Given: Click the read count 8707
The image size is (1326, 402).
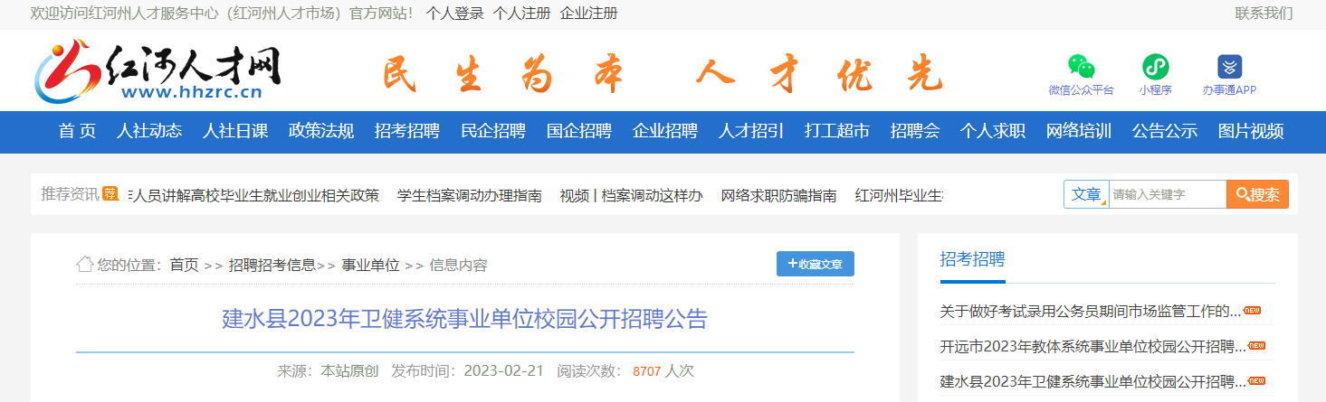Looking at the screenshot, I should 647,371.
